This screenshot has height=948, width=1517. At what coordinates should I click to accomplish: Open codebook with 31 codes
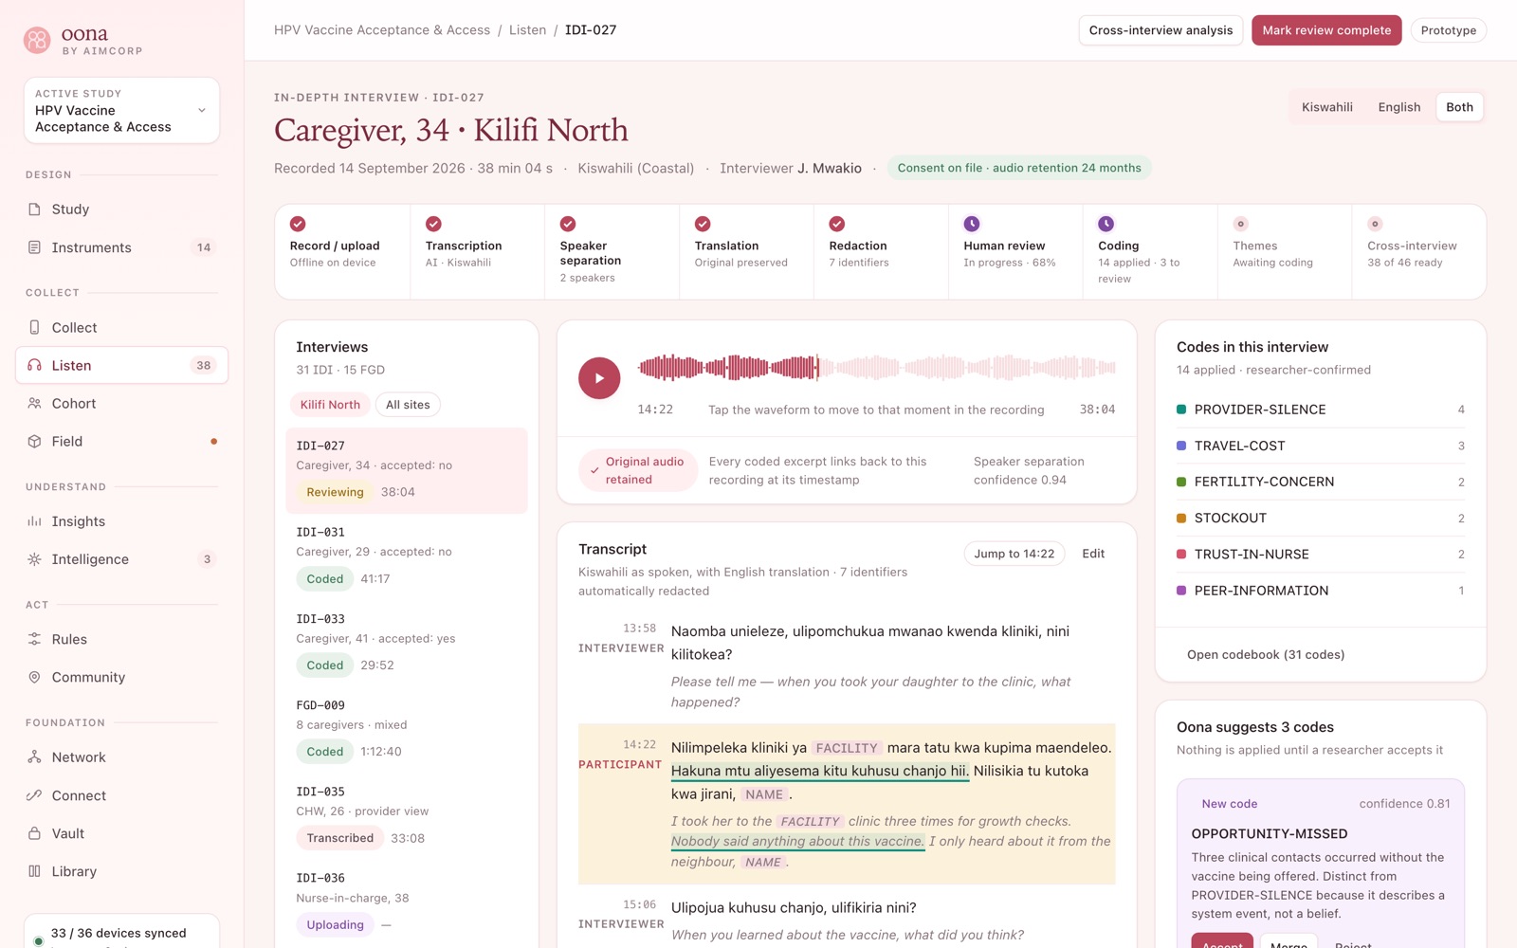pyautogui.click(x=1265, y=655)
